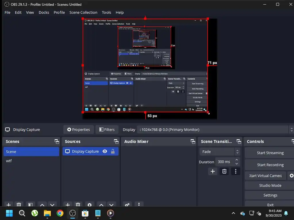Screen dimensions: 294x220
Task: Open scene filters icon in Scenes toolbar
Action: (x=30, y=205)
